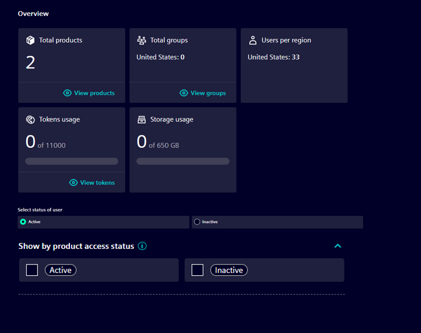The image size is (421, 333).
Task: Click the Tokens usage progress bar
Action: coord(72,161)
